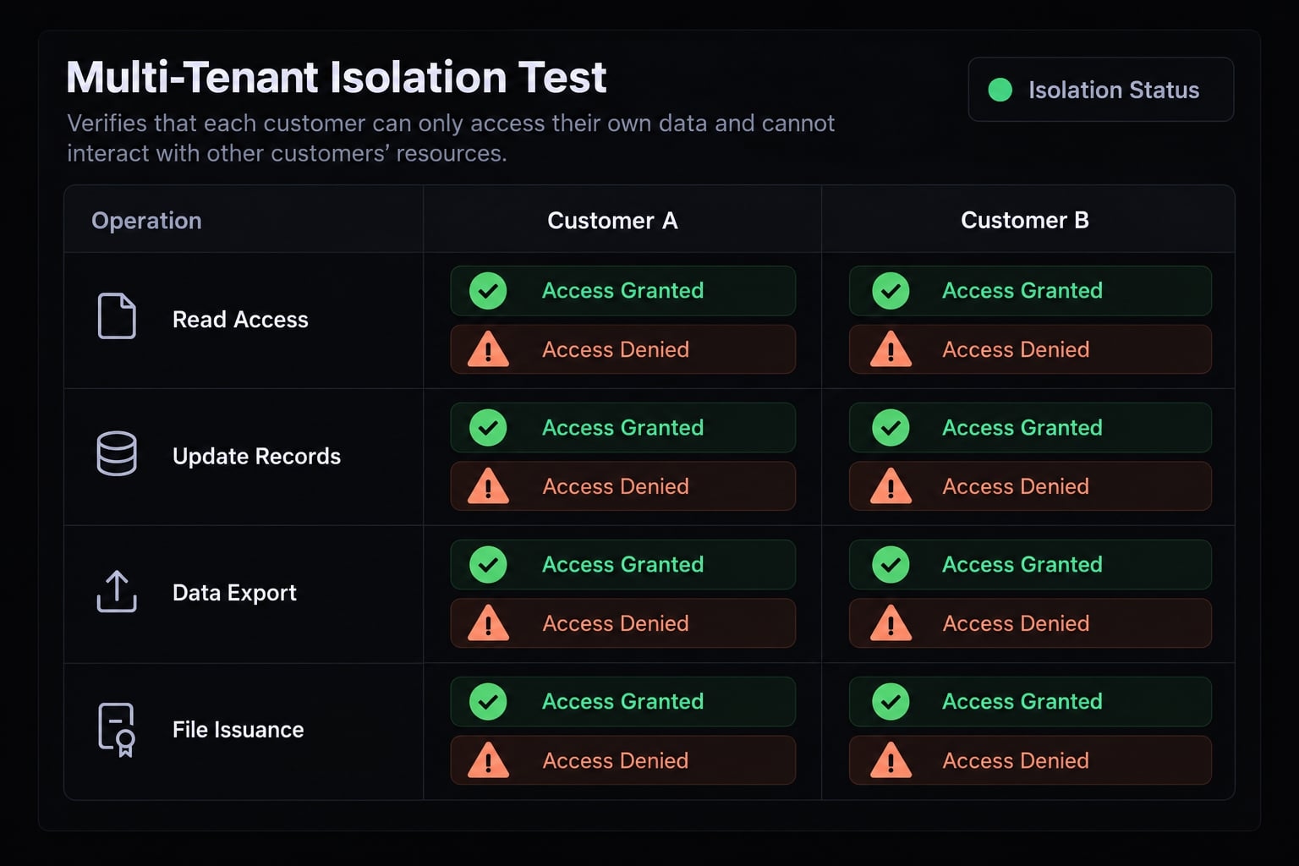1299x866 pixels.
Task: Click Customer B Read Access warning triangle
Action: pyautogui.click(x=891, y=349)
